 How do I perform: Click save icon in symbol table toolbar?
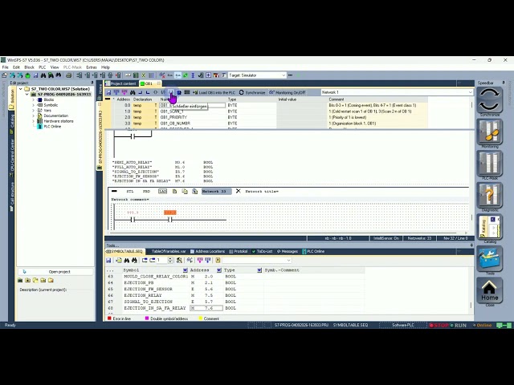(x=108, y=260)
